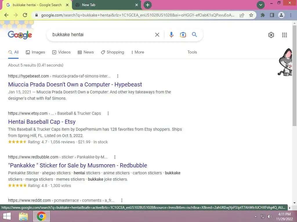Open taskbar clock and date
The image size is (297, 222).
click(x=284, y=217)
